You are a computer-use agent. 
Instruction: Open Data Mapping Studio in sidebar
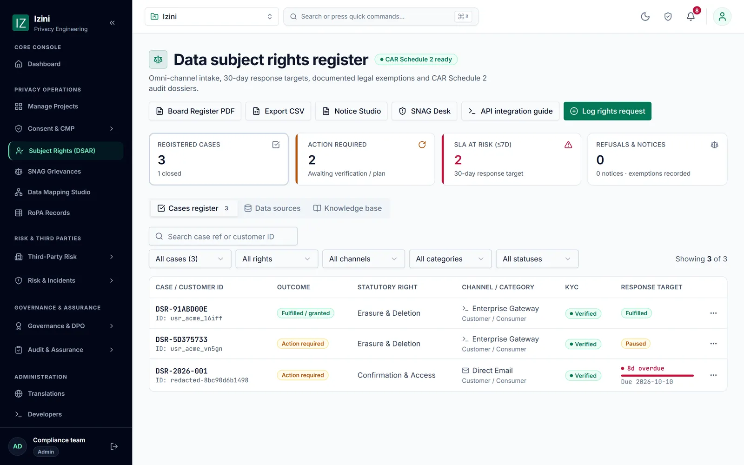(66, 192)
